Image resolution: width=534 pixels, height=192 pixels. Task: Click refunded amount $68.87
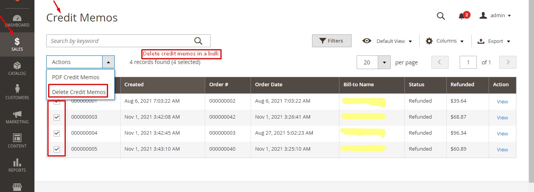[458, 117]
